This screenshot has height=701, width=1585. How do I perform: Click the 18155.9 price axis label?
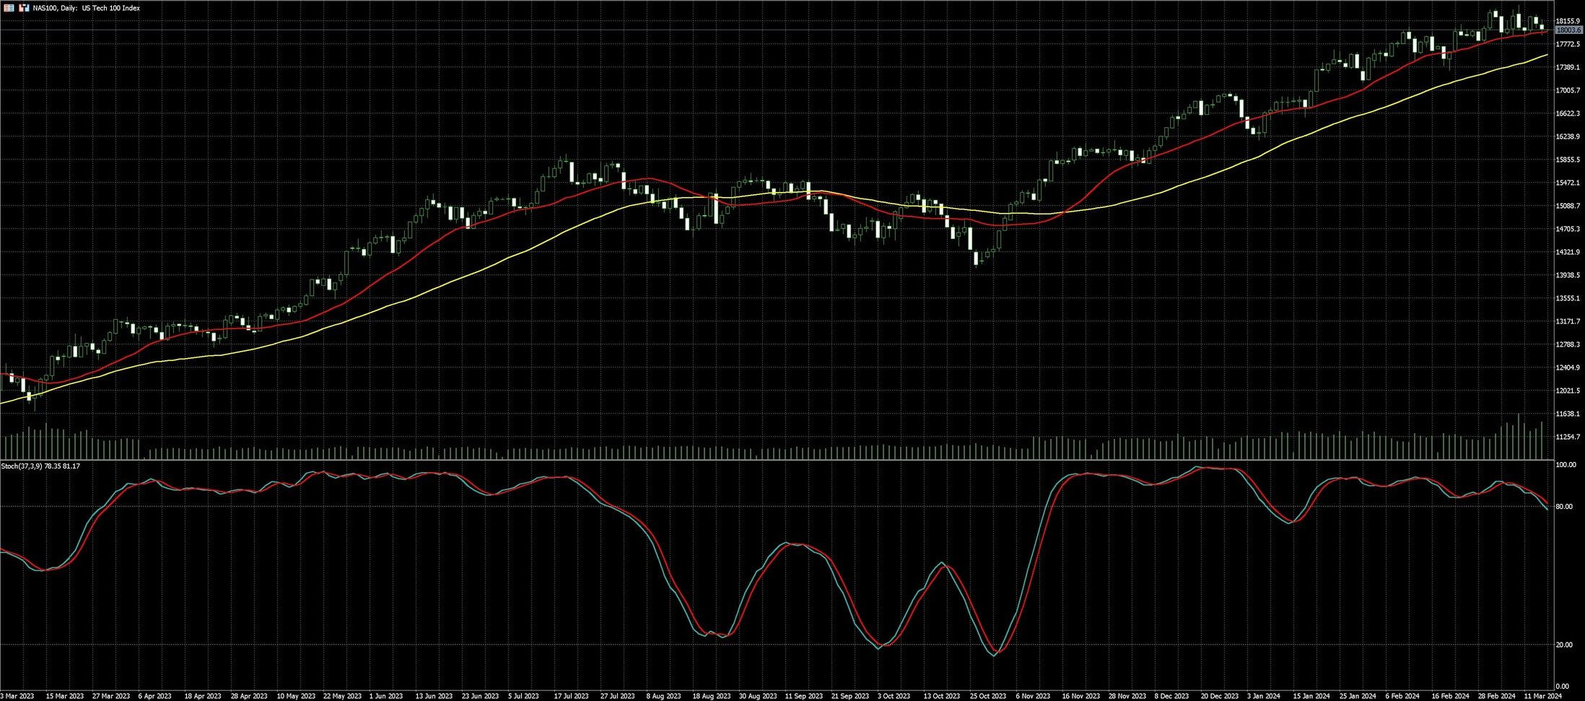(1568, 21)
